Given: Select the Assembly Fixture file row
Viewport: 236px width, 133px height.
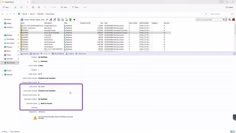Looking at the screenshot, I should click(96, 30).
